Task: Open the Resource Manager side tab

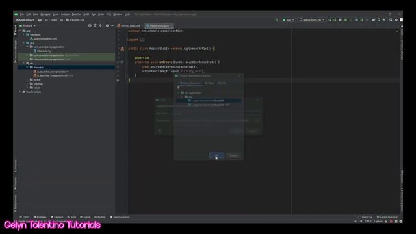Action: (16, 51)
